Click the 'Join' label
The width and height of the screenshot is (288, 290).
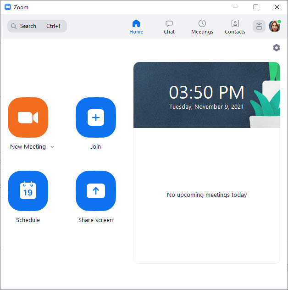point(95,147)
